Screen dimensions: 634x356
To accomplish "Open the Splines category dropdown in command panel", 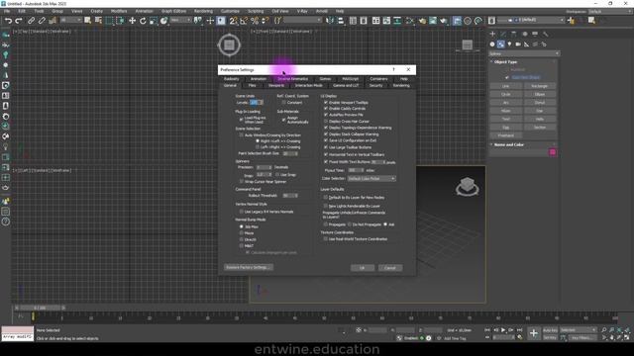I will point(524,53).
